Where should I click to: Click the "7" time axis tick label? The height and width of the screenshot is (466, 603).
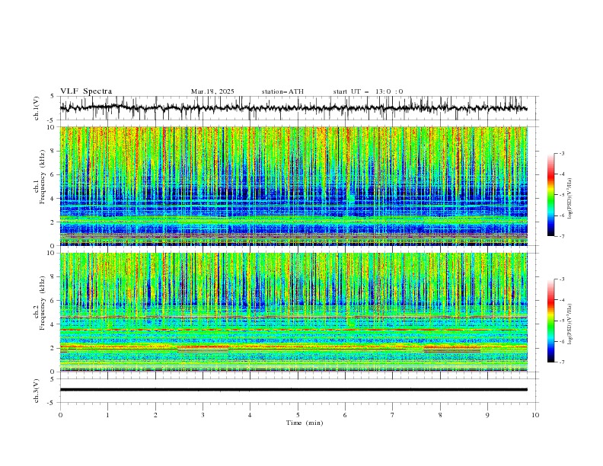393,415
